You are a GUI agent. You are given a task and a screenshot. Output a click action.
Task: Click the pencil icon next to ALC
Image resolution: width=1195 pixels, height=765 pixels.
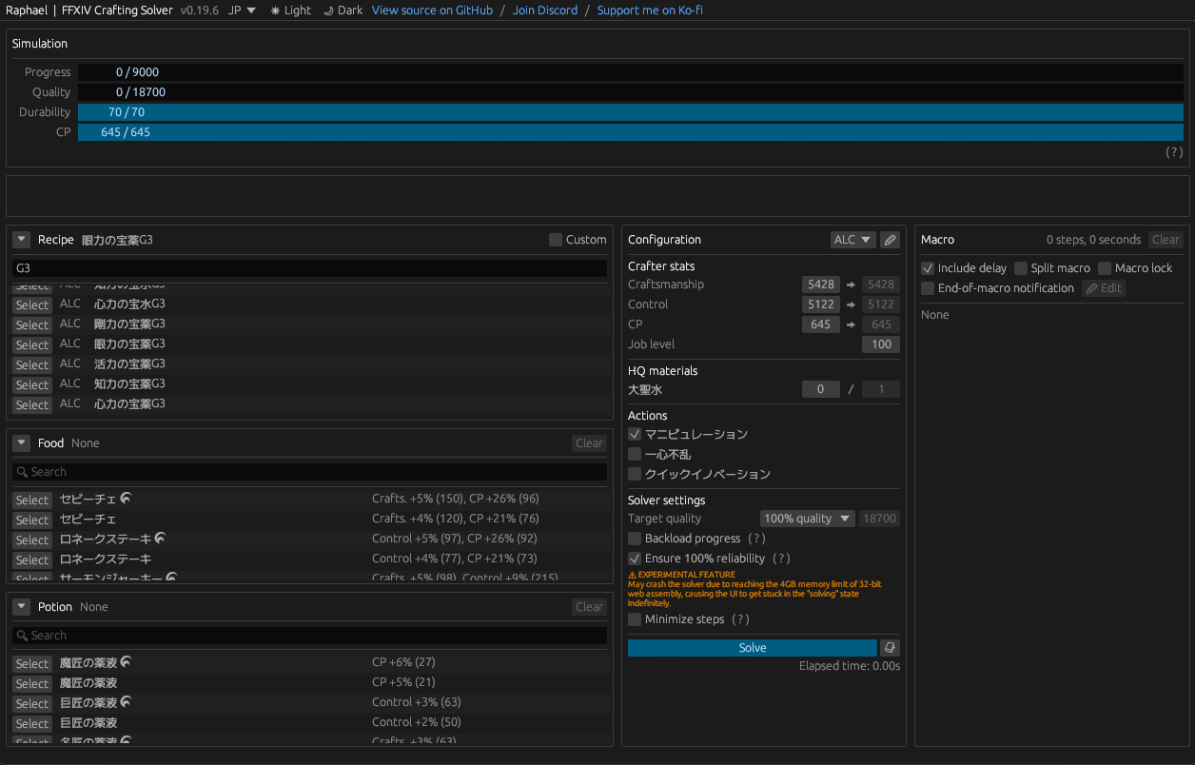point(890,240)
